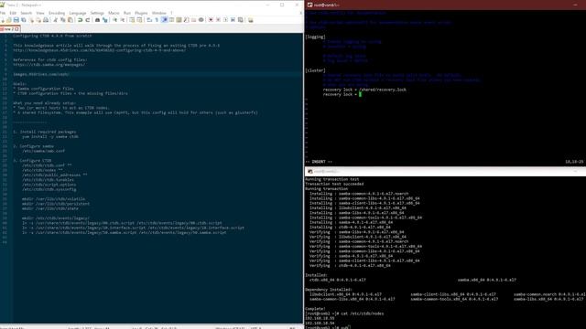This screenshot has width=586, height=329.
Task: Undo the last edit with the Undo arrow
Action: [x=80, y=20]
